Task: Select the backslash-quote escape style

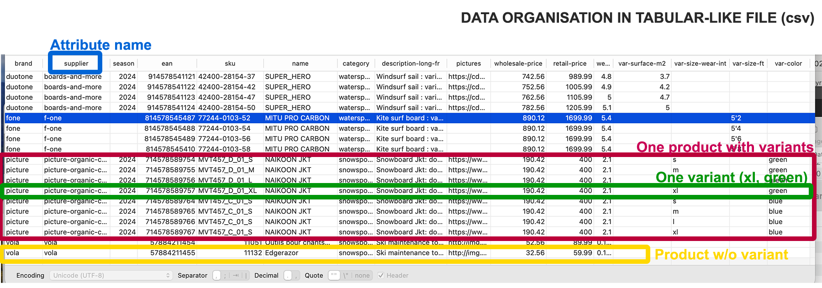Action: (x=347, y=276)
